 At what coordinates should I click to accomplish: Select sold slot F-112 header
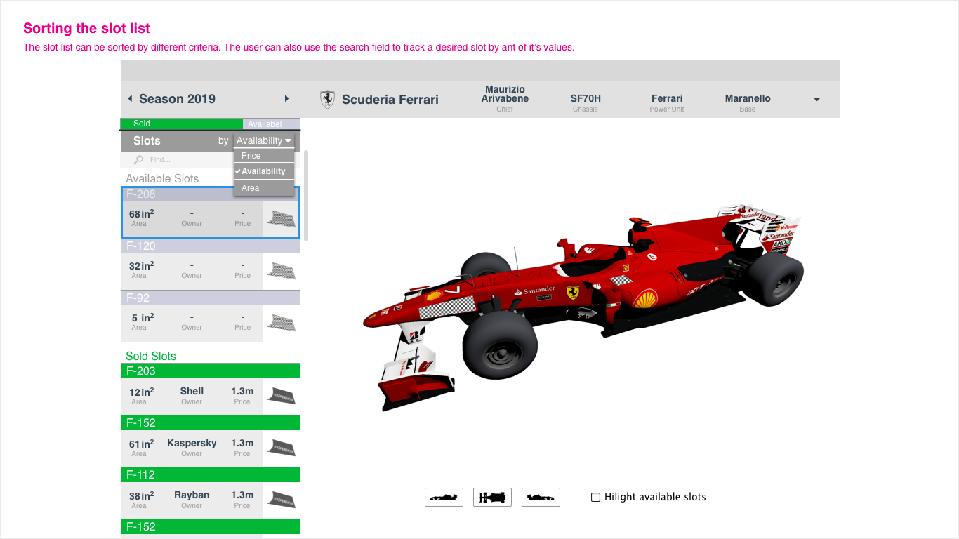(x=211, y=475)
